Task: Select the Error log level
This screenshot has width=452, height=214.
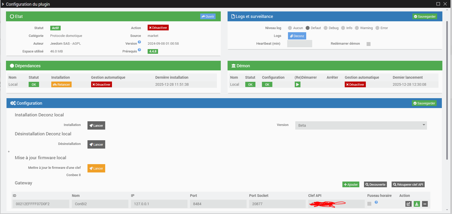Action: 377,28
